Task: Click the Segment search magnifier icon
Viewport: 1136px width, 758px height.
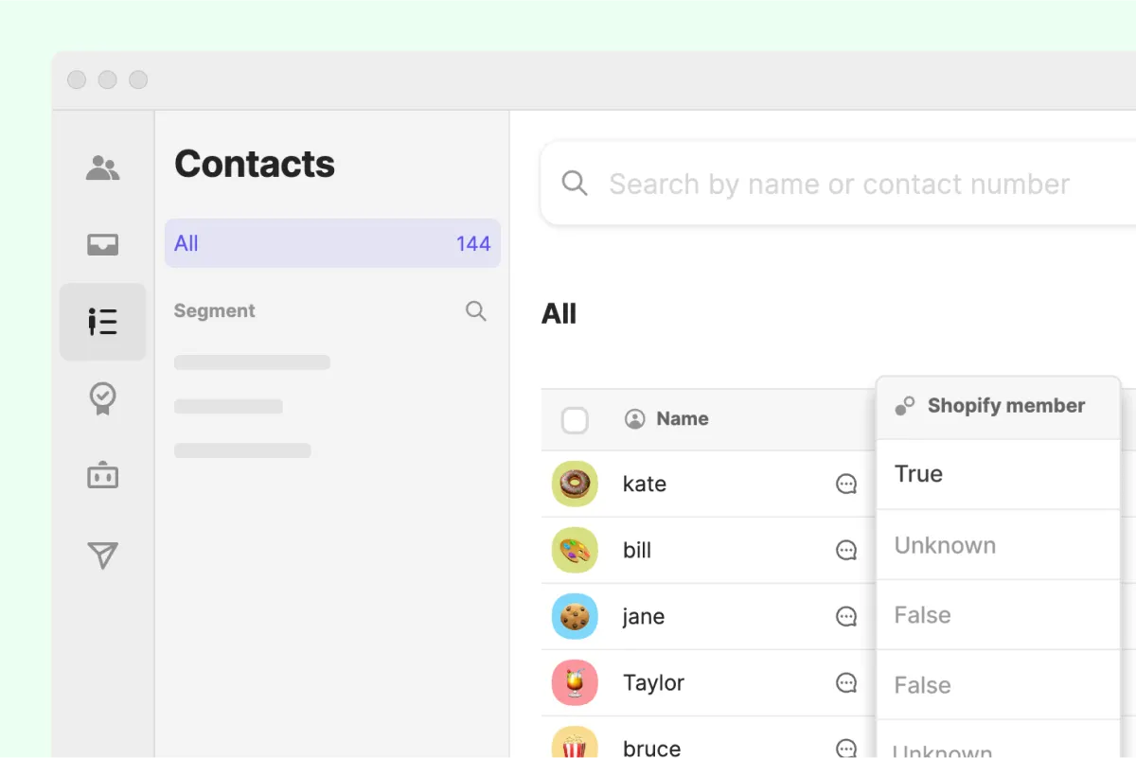Action: 476,311
